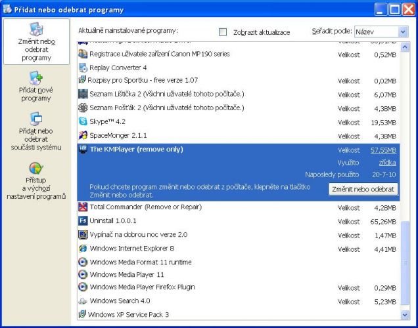Click the Rozpisy pro Sportku icon
Viewport: 418px width, 328px height.
tap(82, 79)
